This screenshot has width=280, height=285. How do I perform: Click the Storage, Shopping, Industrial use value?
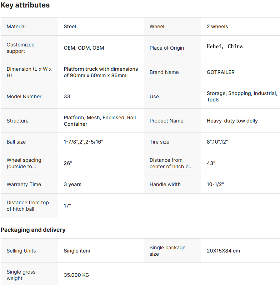[242, 96]
